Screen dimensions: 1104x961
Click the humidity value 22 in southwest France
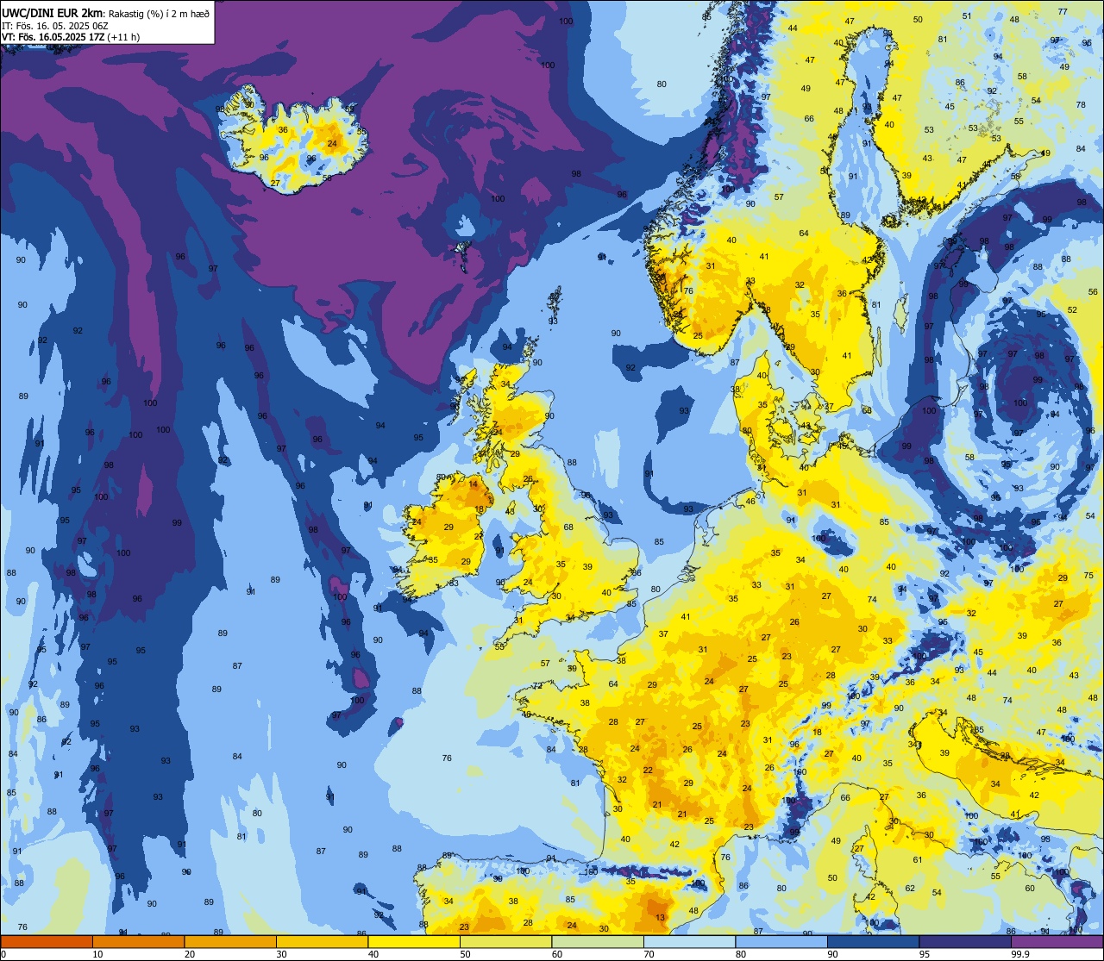(648, 771)
